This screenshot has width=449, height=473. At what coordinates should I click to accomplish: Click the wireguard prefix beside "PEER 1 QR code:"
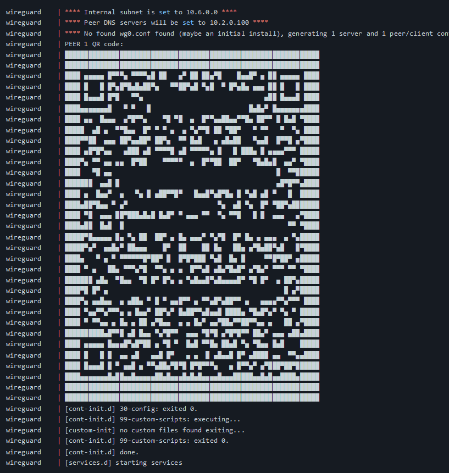(x=23, y=44)
